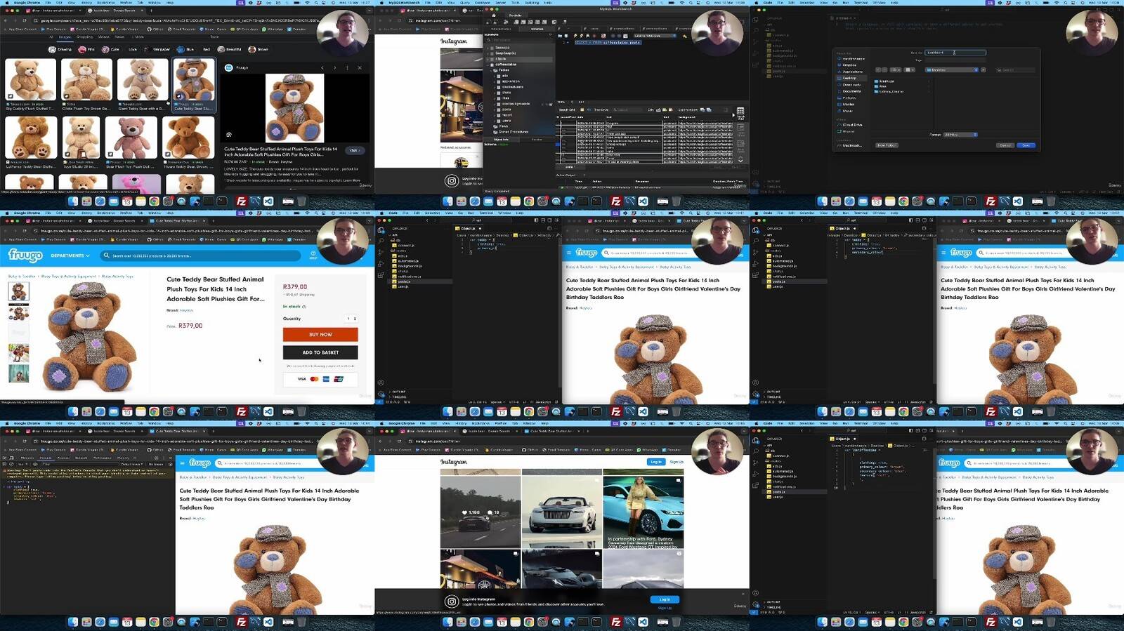1124x631 pixels.
Task: Select the Brown filter chip in Google Images
Action: pos(258,50)
